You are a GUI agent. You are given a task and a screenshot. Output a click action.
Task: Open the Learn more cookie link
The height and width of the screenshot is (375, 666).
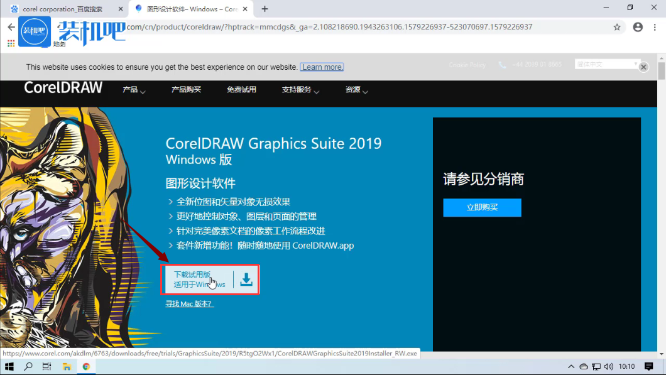[x=322, y=67]
